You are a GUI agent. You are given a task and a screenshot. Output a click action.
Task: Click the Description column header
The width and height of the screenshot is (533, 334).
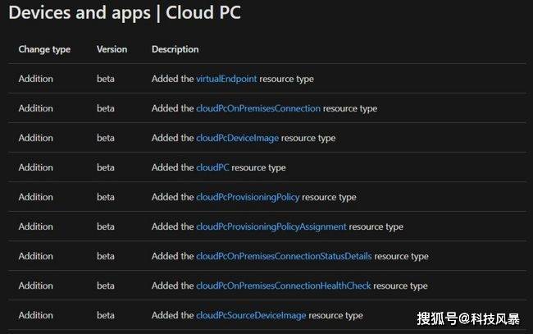175,50
